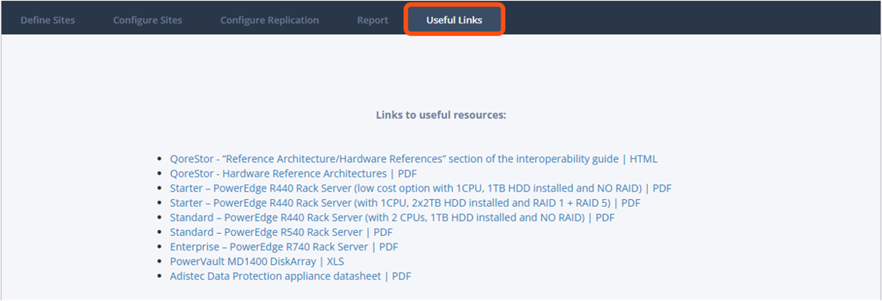The image size is (882, 301).
Task: Switch to the Define Sites tab
Action: point(47,20)
